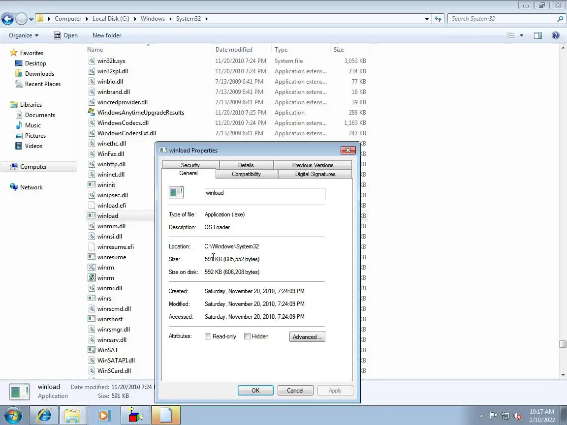Show hidden tray icons arrow

tap(481, 416)
